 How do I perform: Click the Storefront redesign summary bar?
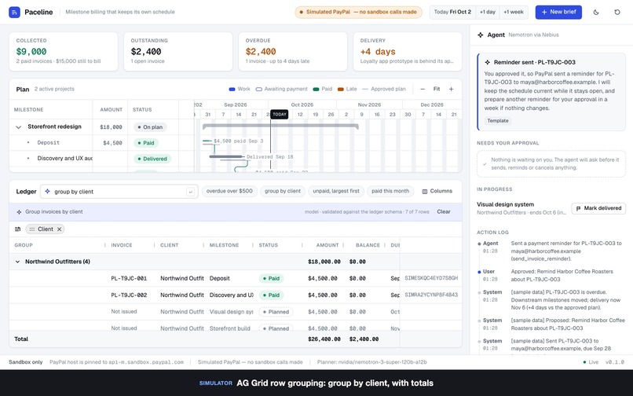tap(280, 126)
